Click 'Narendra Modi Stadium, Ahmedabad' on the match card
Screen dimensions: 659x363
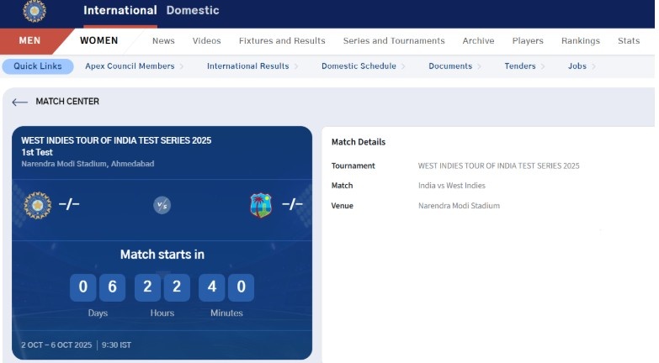coord(88,164)
